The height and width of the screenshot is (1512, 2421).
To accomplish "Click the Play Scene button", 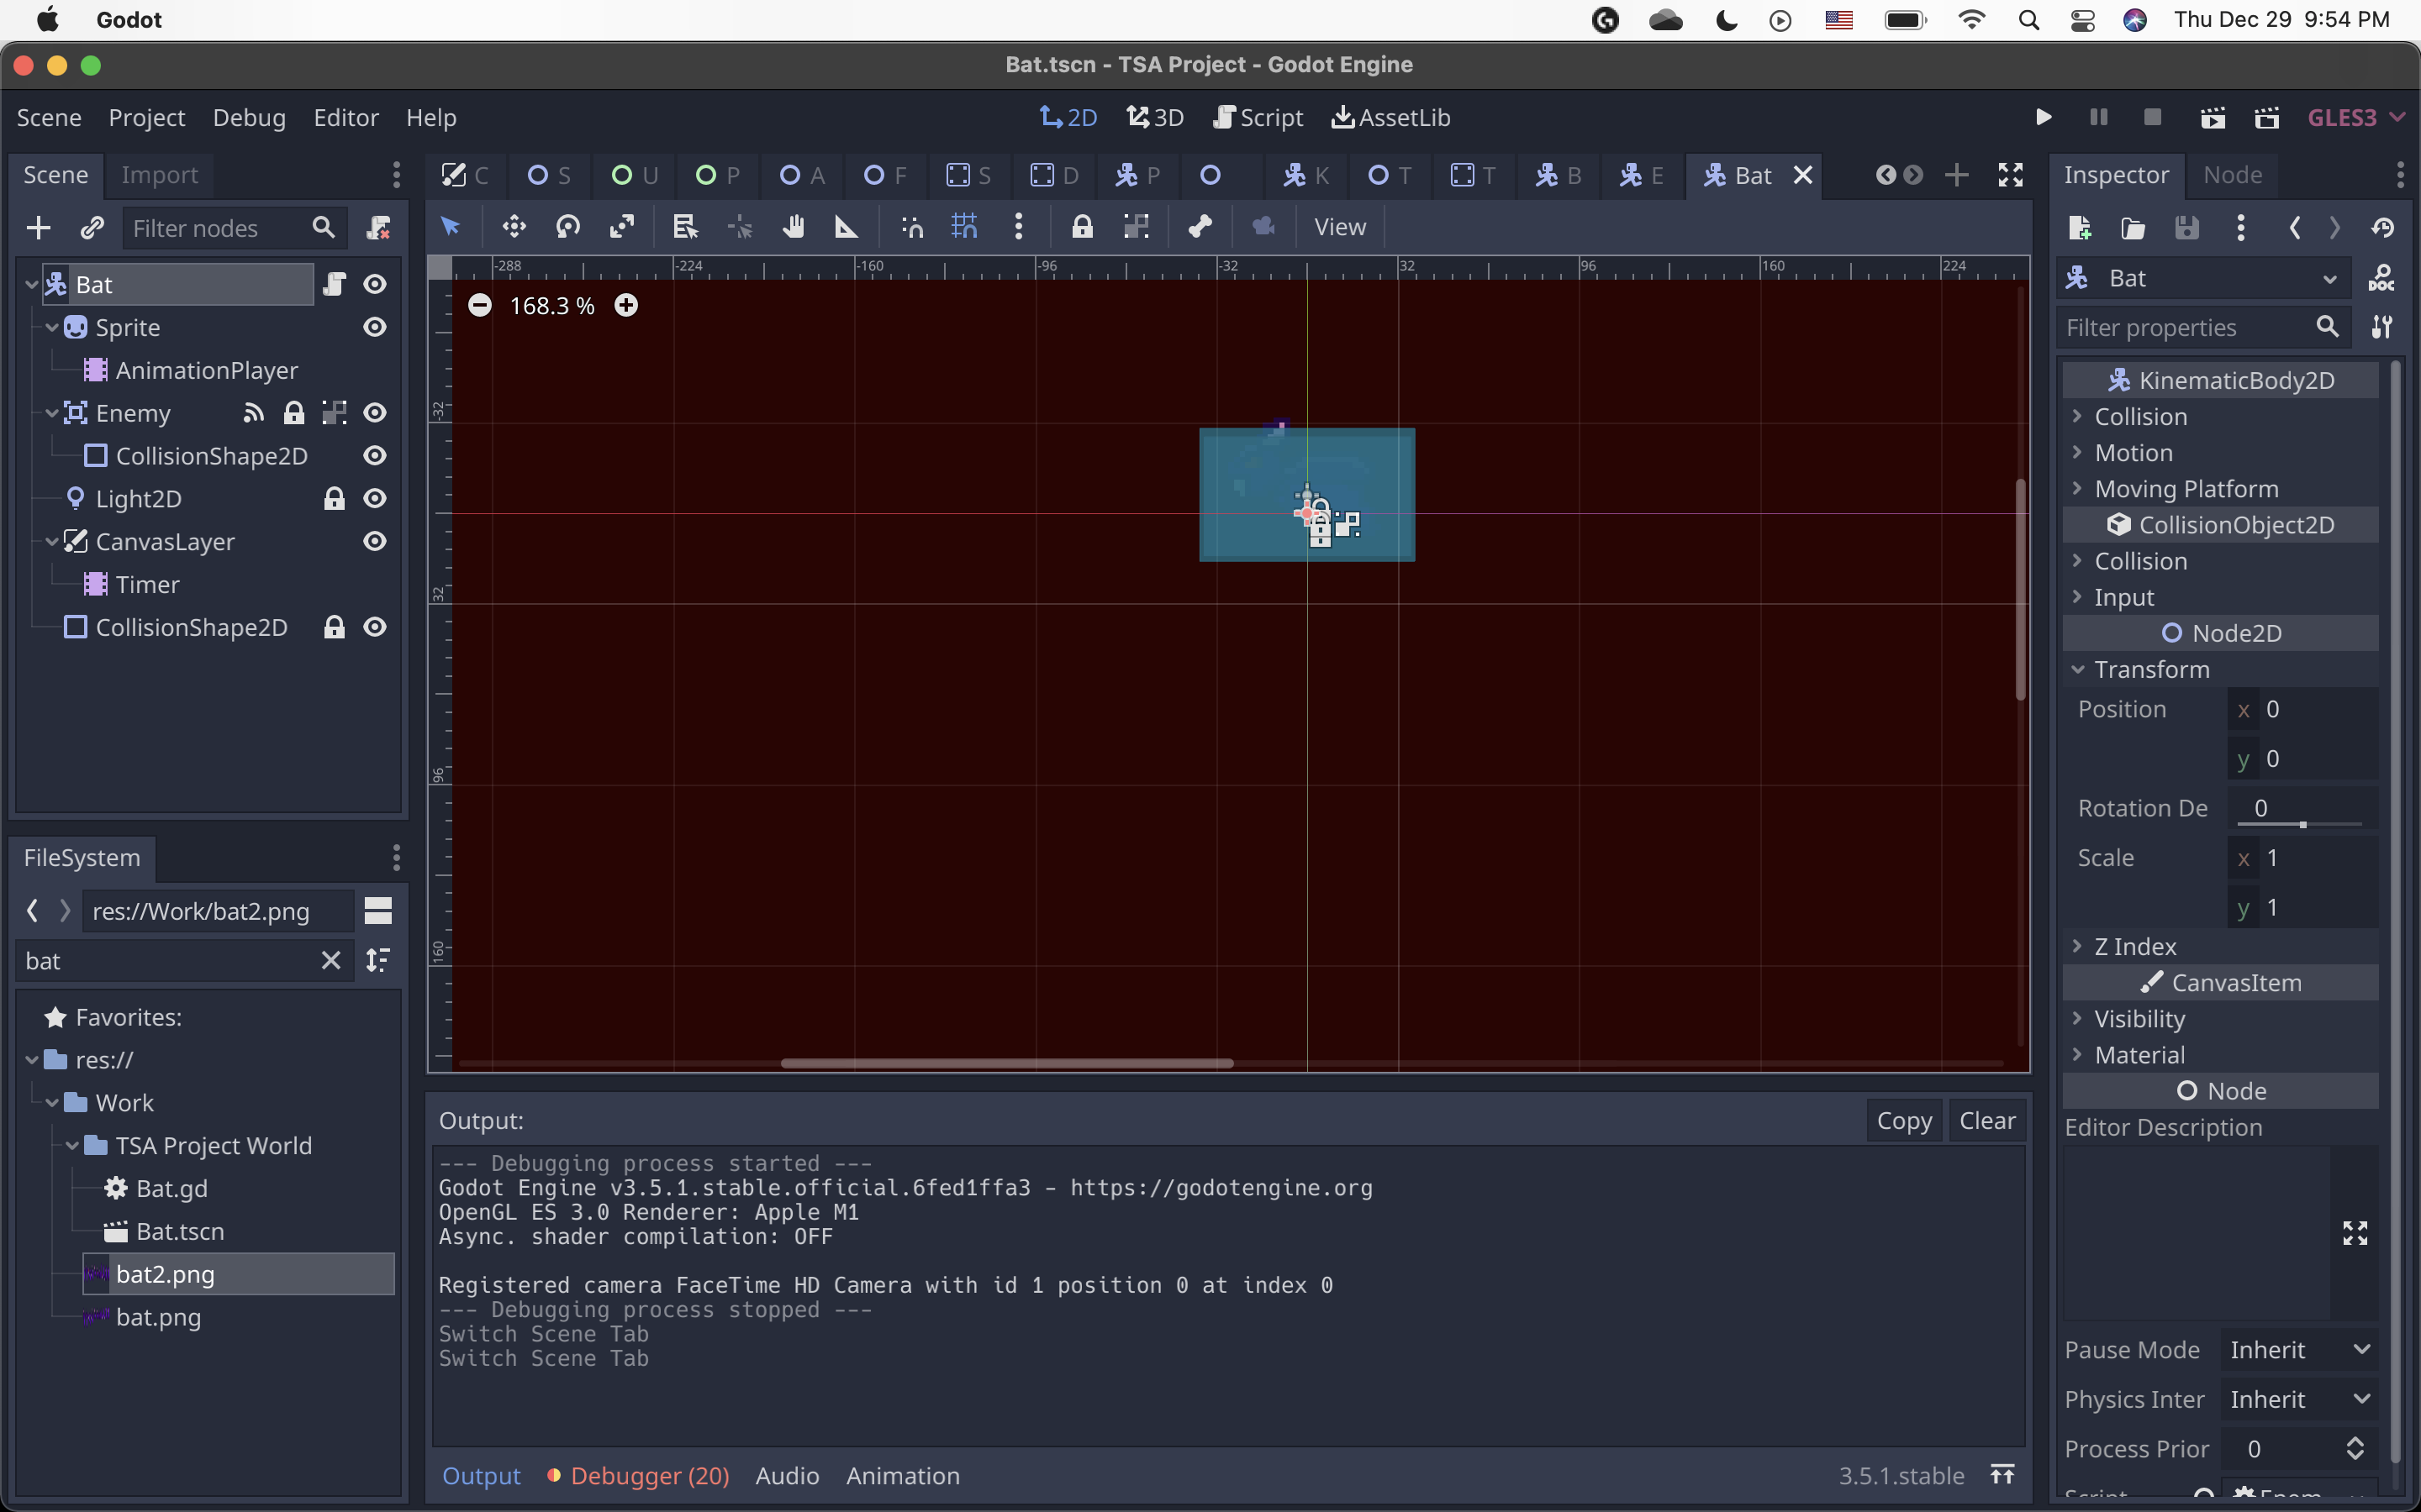I will pos(2213,117).
